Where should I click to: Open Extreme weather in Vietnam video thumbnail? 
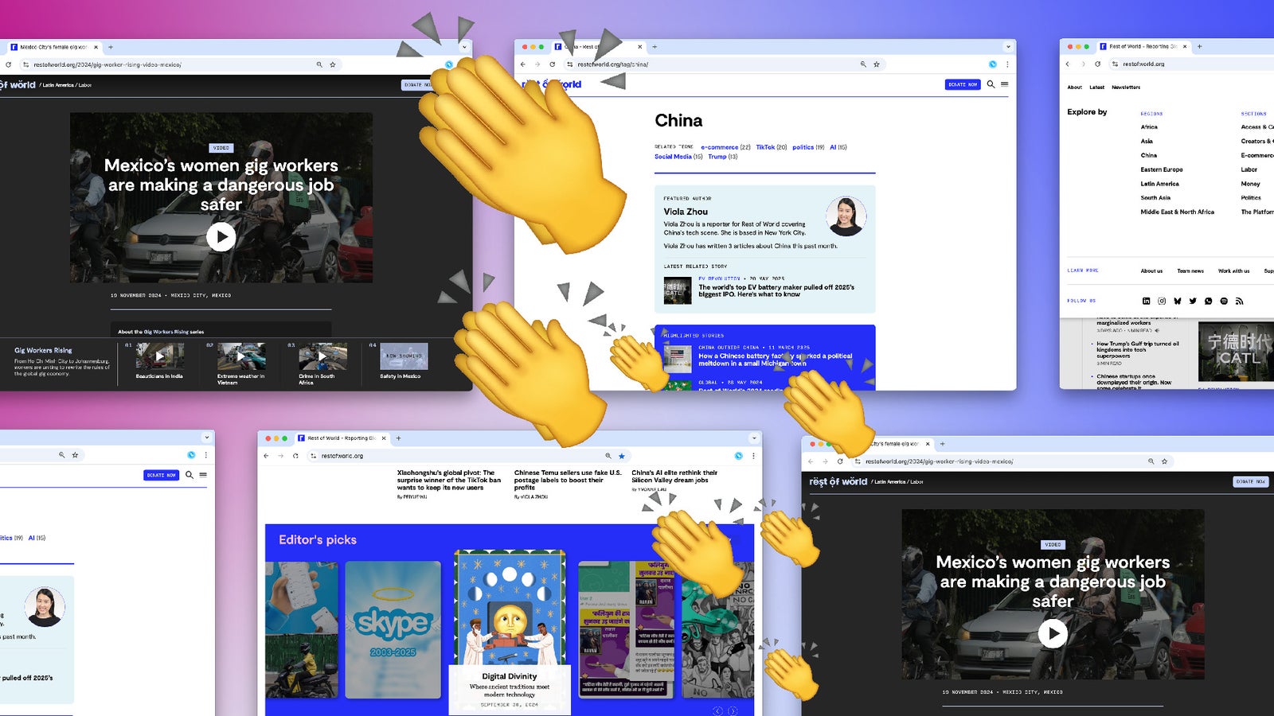(x=241, y=356)
